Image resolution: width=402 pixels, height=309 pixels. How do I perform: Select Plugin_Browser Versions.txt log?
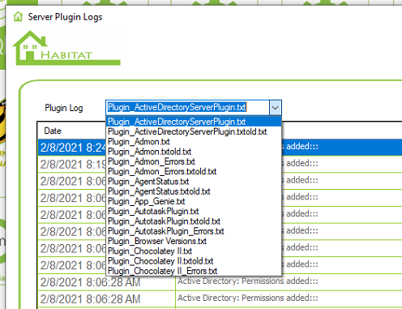tap(194, 241)
